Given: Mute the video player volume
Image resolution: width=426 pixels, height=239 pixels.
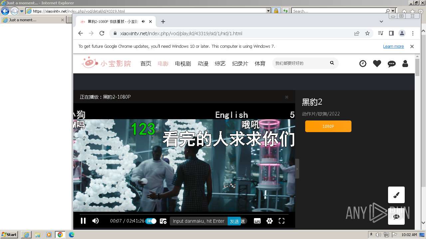Looking at the screenshot, I should 96,221.
